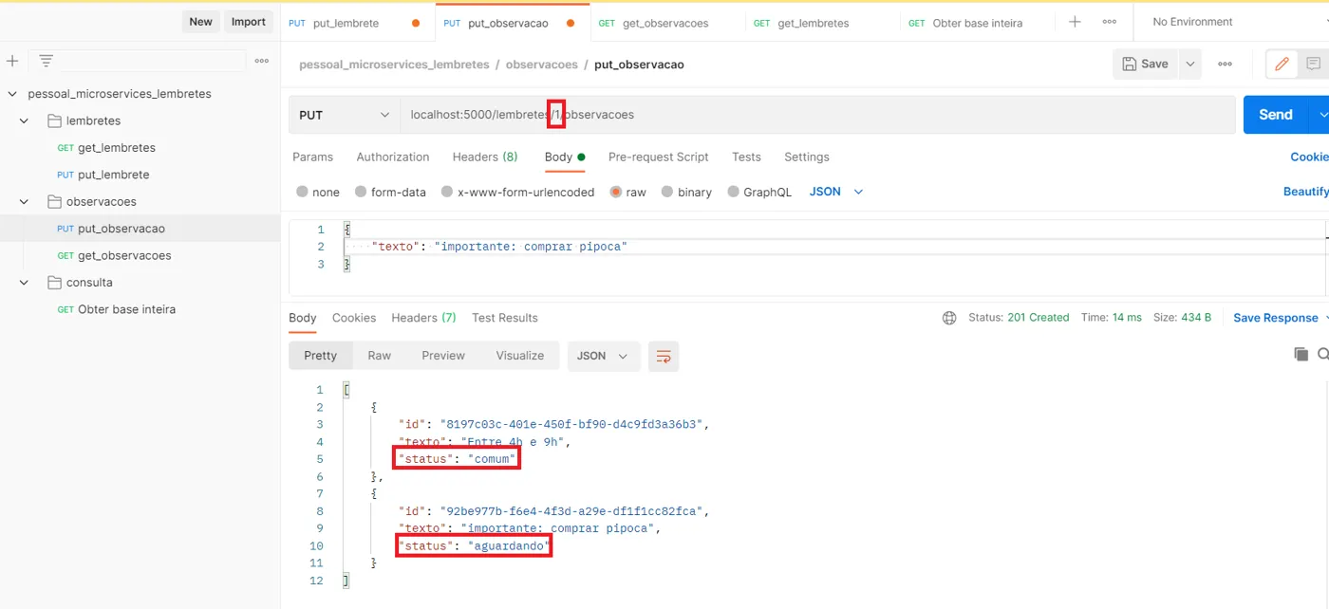Switch to get_observacoes request tab
This screenshot has height=609, width=1329.
pyautogui.click(x=666, y=23)
